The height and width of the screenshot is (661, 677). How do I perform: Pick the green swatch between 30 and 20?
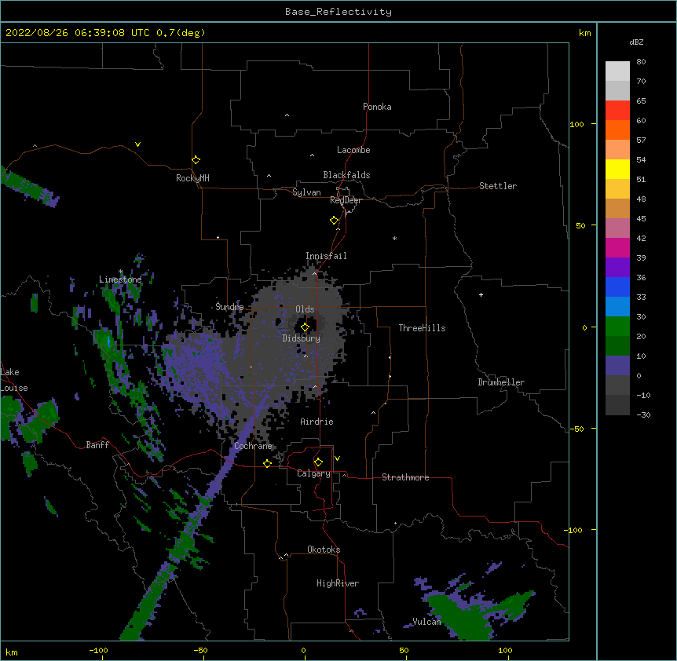(x=617, y=327)
